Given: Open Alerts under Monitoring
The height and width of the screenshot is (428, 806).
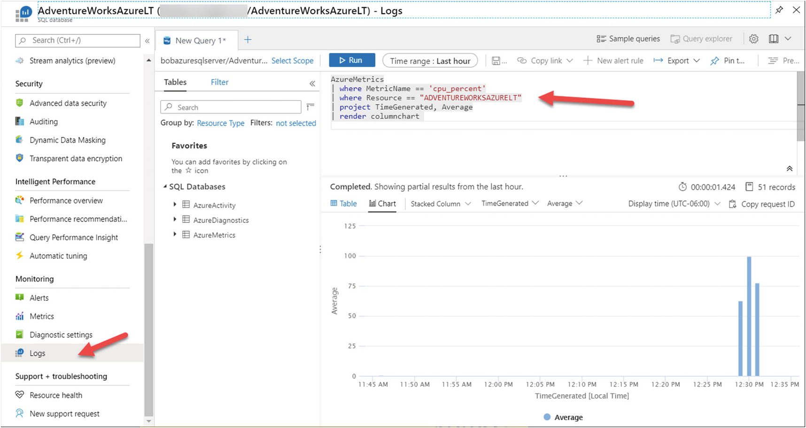Looking at the screenshot, I should [39, 298].
